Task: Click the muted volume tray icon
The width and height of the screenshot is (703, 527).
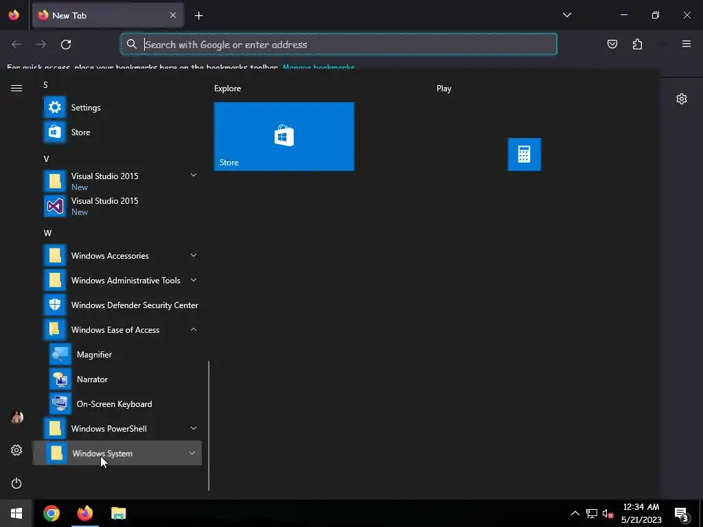Action: (608, 513)
